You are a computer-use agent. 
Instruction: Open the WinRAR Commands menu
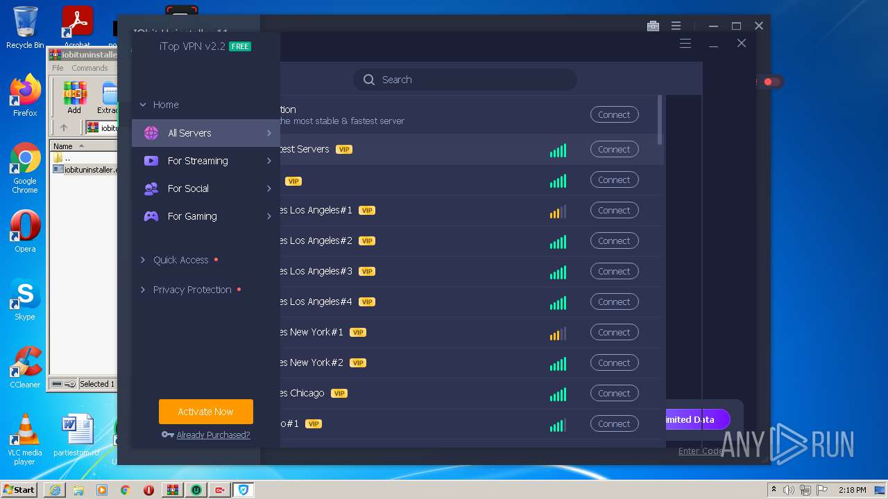tap(89, 68)
